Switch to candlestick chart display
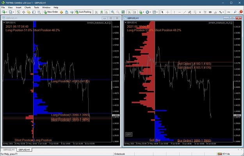This screenshot has width=244, height=156. (102, 12)
